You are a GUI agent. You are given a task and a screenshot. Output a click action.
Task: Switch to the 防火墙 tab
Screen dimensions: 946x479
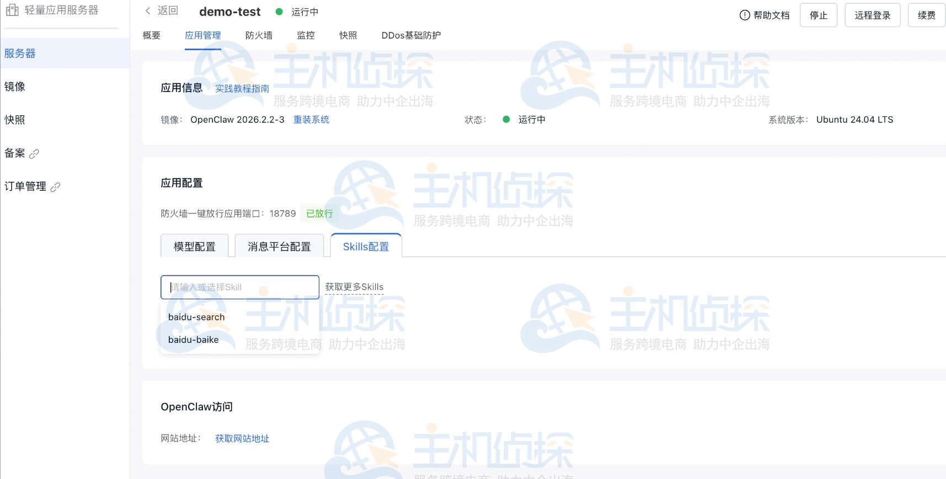coord(259,35)
